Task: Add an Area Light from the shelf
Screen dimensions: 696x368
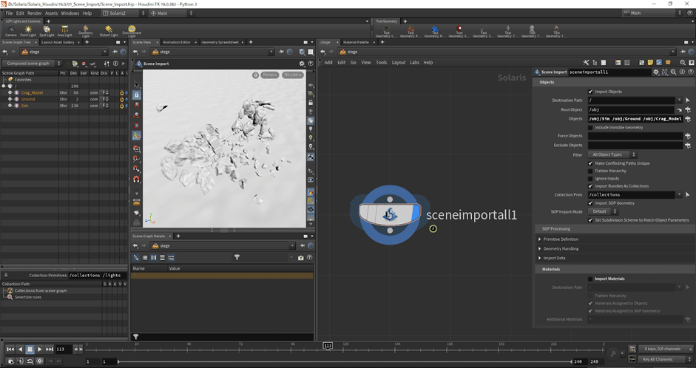Action: [65, 30]
